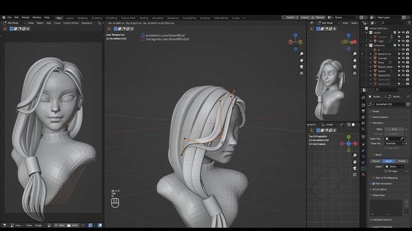The width and height of the screenshot is (412, 231).
Task: Open the Render menu
Action: (x=26, y=17)
